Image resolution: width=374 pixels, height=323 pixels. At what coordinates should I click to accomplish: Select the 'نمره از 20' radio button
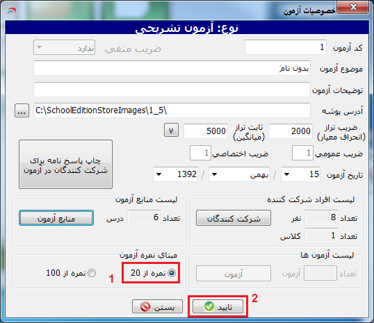[172, 273]
